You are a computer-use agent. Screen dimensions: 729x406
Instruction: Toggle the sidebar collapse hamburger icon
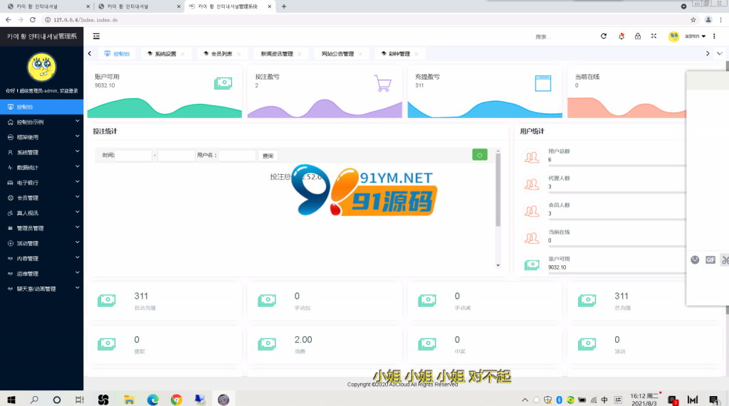[x=96, y=36]
